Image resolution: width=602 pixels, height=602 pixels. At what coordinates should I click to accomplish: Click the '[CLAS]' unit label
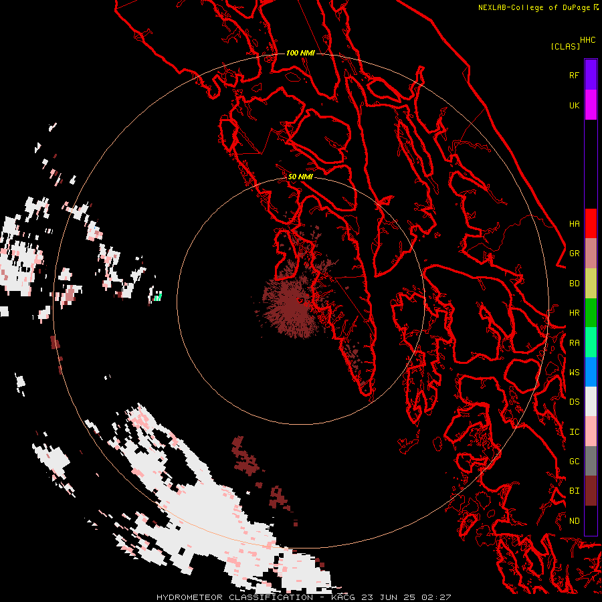tap(565, 46)
